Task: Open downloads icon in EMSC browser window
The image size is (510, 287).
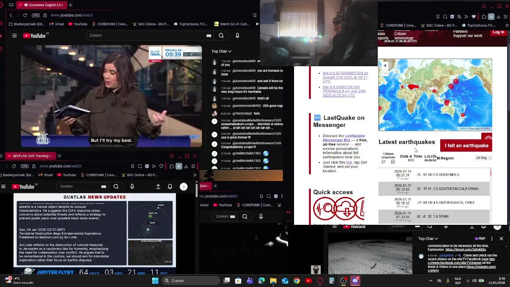Action: [498, 17]
